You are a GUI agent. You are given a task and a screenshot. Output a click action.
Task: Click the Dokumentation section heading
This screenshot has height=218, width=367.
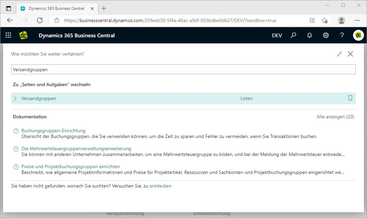coord(30,117)
